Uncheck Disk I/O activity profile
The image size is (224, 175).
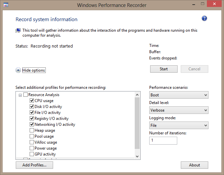point(32,107)
